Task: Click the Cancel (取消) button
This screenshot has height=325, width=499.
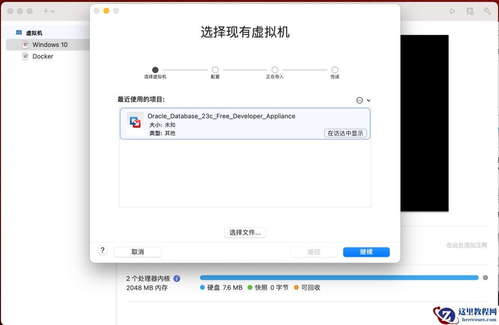Action: pyautogui.click(x=138, y=252)
